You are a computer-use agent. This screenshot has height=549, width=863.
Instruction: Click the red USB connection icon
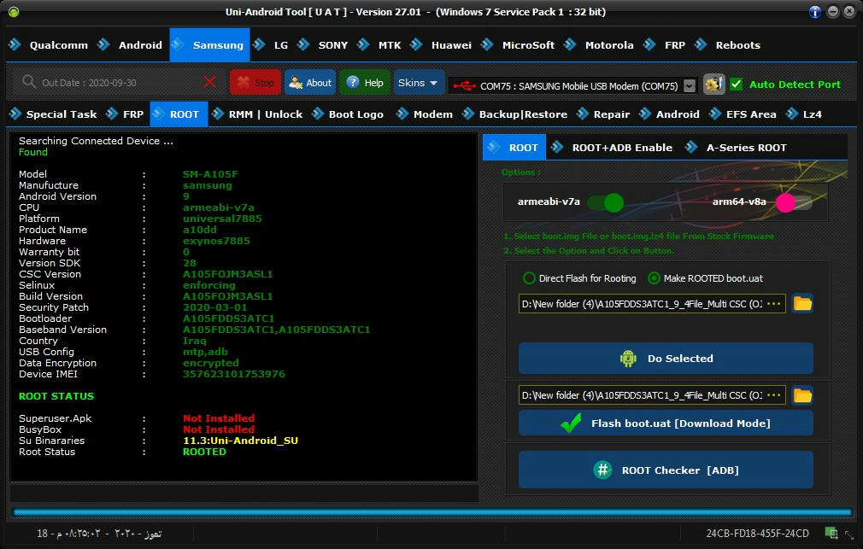[465, 86]
